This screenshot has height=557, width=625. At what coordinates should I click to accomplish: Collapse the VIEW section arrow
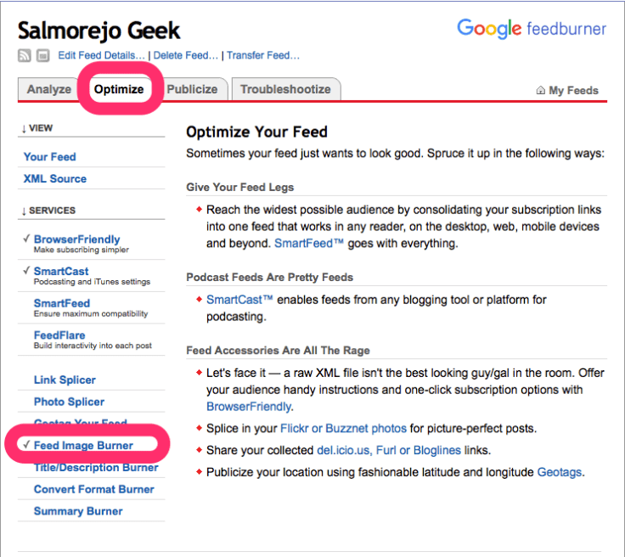(x=24, y=128)
